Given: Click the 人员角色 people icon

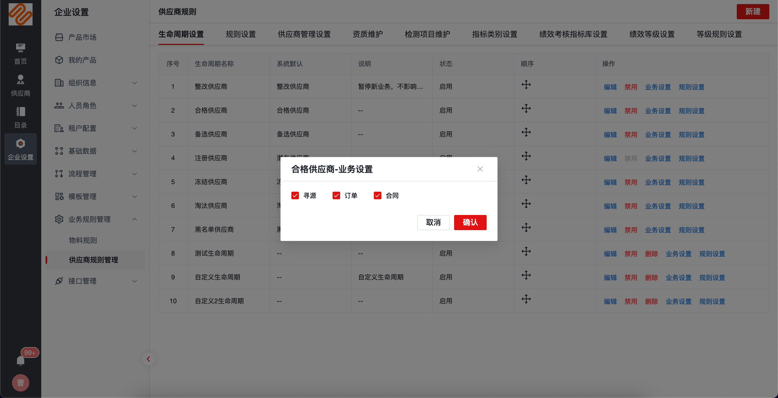Looking at the screenshot, I should click(x=59, y=106).
